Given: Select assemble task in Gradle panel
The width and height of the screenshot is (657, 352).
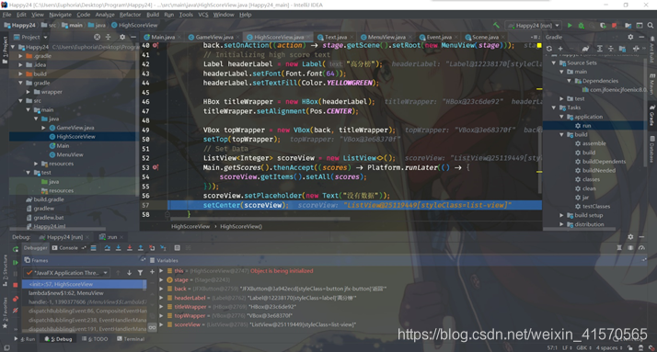Looking at the screenshot, I should 594,143.
